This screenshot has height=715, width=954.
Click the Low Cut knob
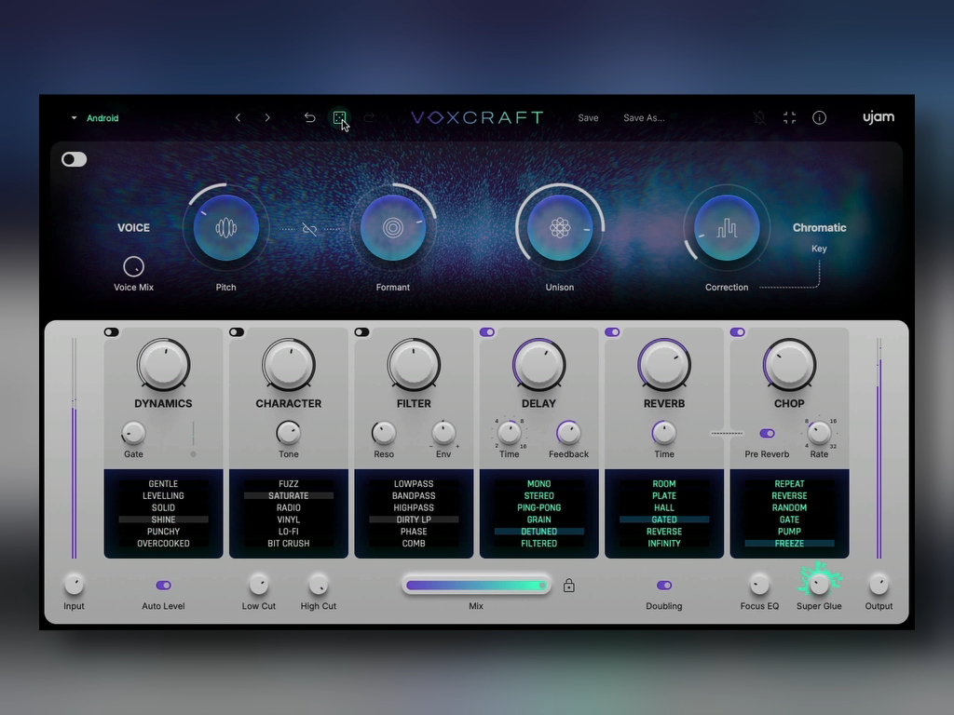(x=259, y=585)
